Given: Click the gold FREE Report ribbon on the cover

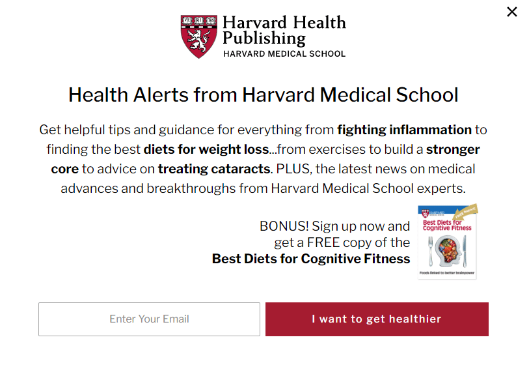Looking at the screenshot, I should (x=466, y=212).
